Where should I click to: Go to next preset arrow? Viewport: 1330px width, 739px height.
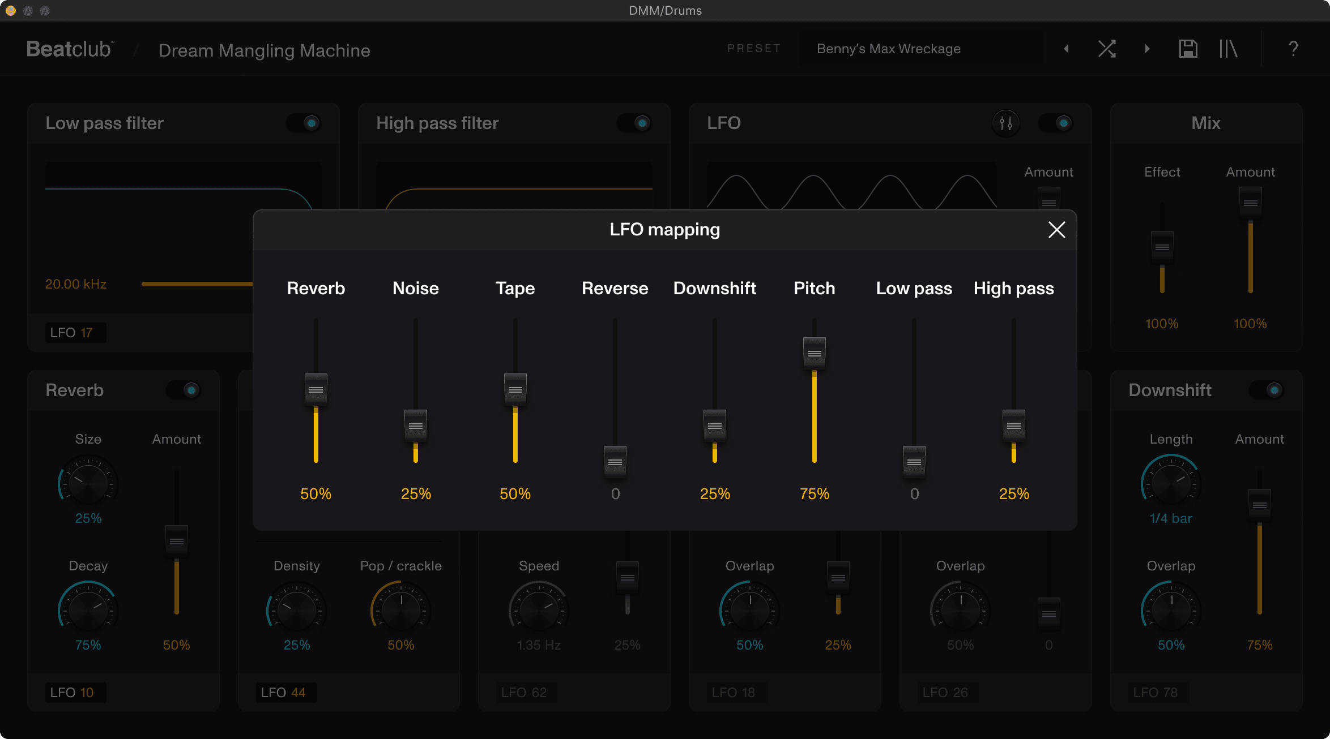(1147, 49)
